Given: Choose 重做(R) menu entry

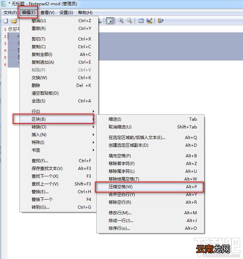Looking at the screenshot, I should point(59,29).
